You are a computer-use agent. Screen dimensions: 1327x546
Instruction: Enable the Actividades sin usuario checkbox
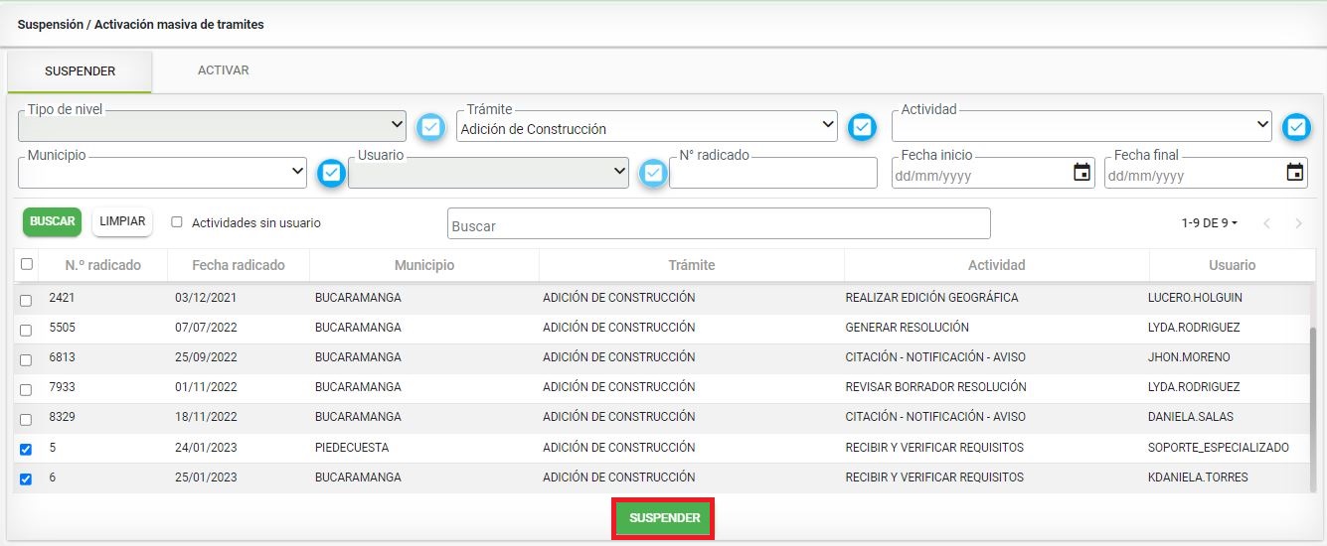tap(177, 222)
